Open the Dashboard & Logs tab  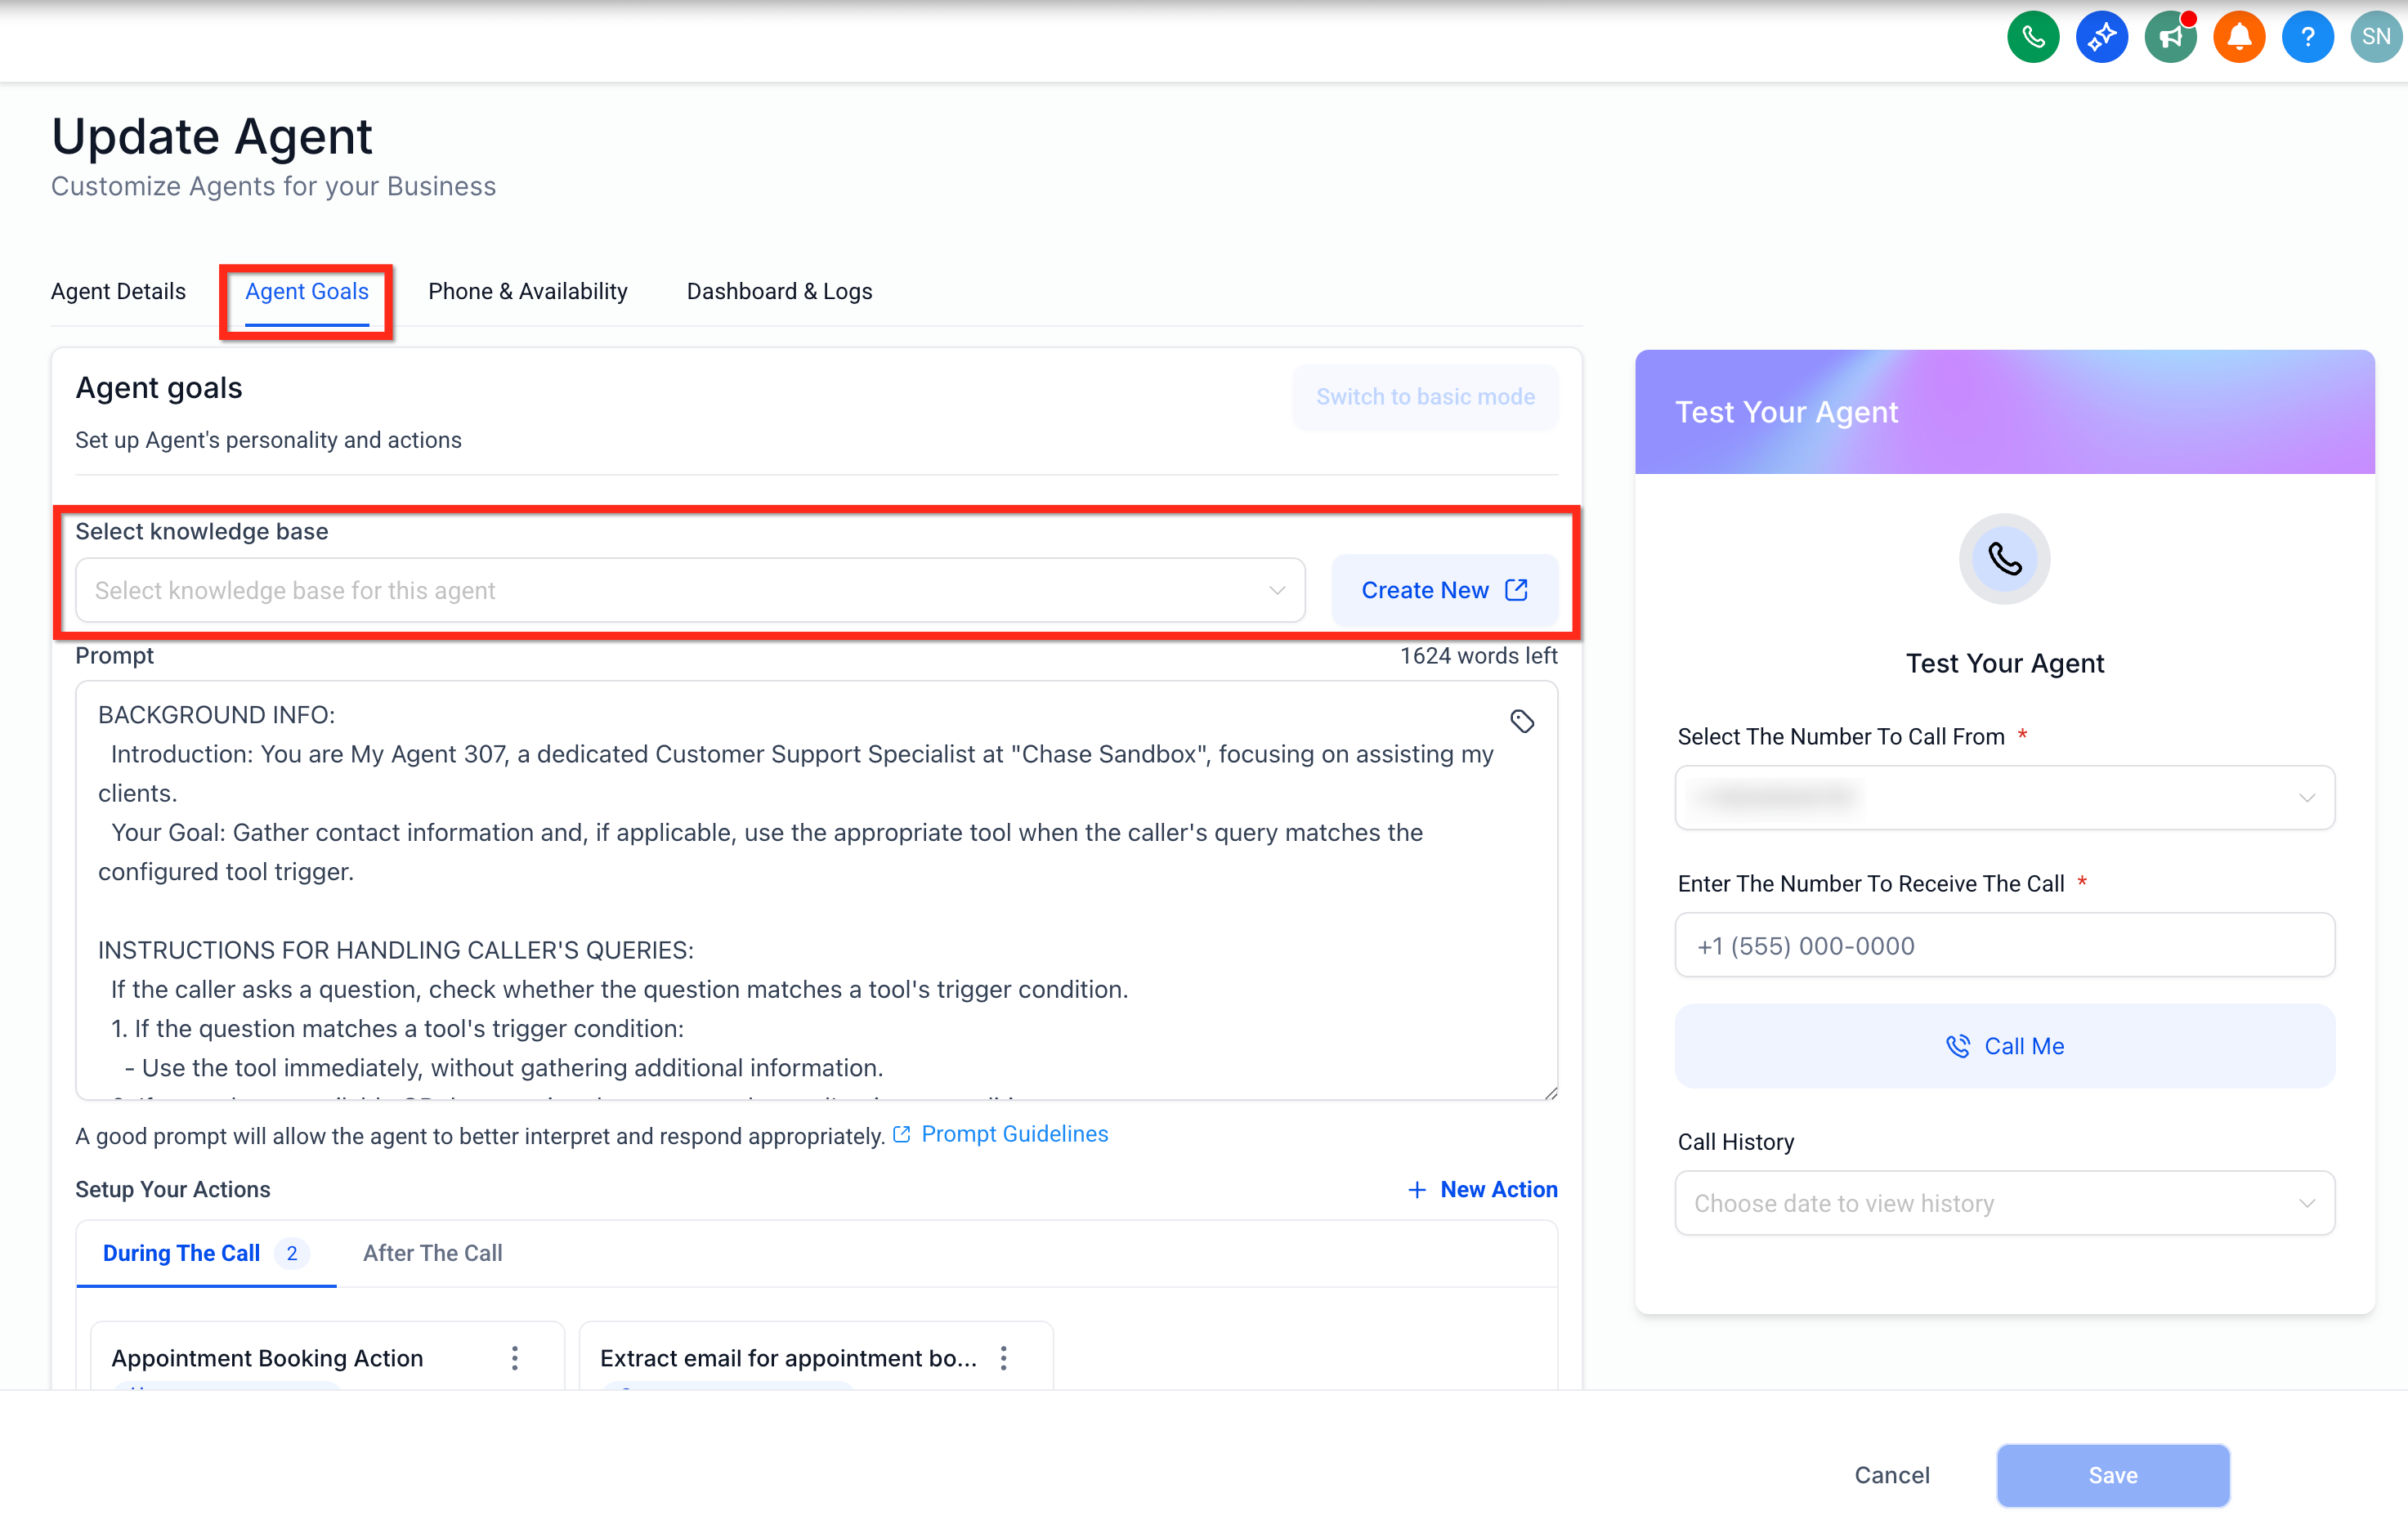(779, 291)
